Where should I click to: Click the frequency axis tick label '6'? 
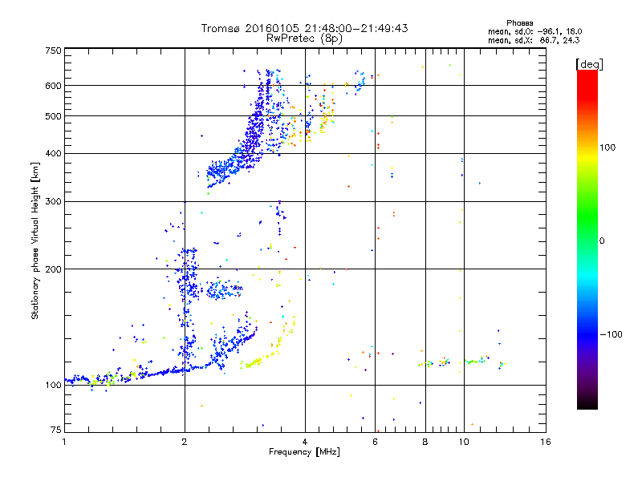coord(375,442)
